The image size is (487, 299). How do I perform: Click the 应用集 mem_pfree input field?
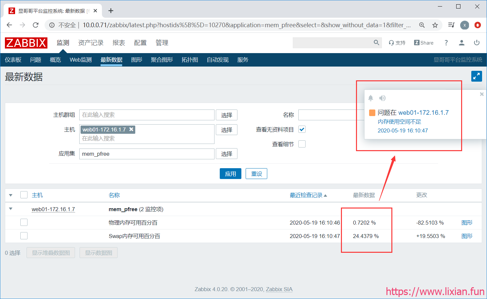point(147,154)
